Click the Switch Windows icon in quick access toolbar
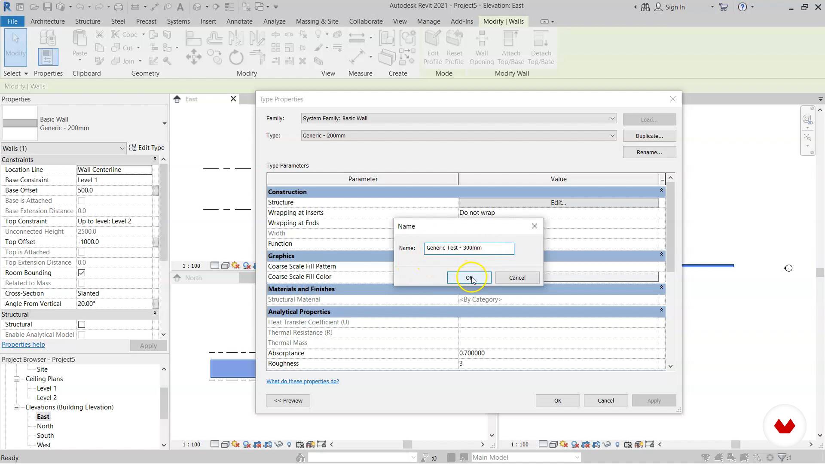Screen dimensions: 825x464 point(259,7)
